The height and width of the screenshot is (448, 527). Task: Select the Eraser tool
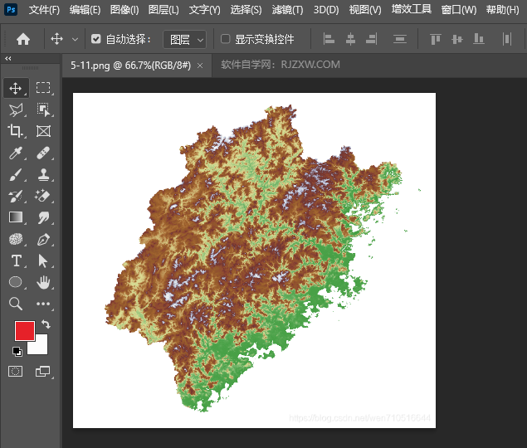[x=43, y=196]
